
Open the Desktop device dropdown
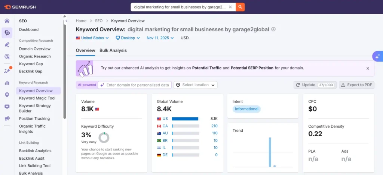click(128, 38)
